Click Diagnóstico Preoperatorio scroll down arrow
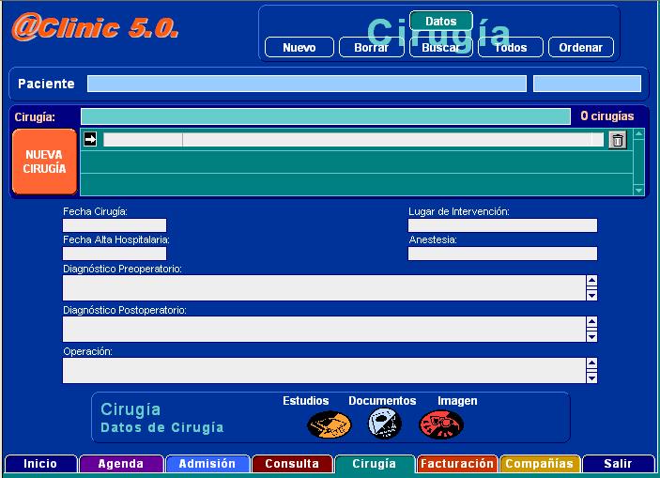Viewport: 660px width, 478px height. (591, 296)
